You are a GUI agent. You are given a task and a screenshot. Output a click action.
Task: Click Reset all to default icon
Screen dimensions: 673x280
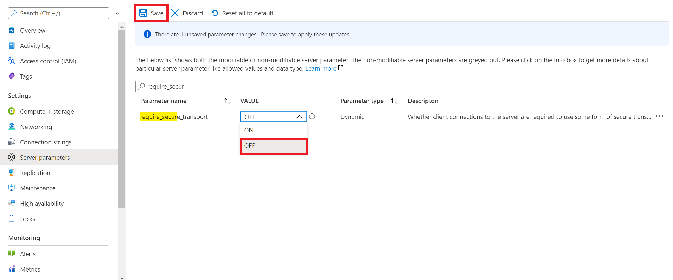pos(215,13)
